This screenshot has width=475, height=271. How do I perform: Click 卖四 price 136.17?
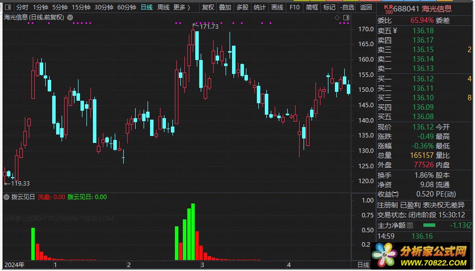pyautogui.click(x=423, y=40)
